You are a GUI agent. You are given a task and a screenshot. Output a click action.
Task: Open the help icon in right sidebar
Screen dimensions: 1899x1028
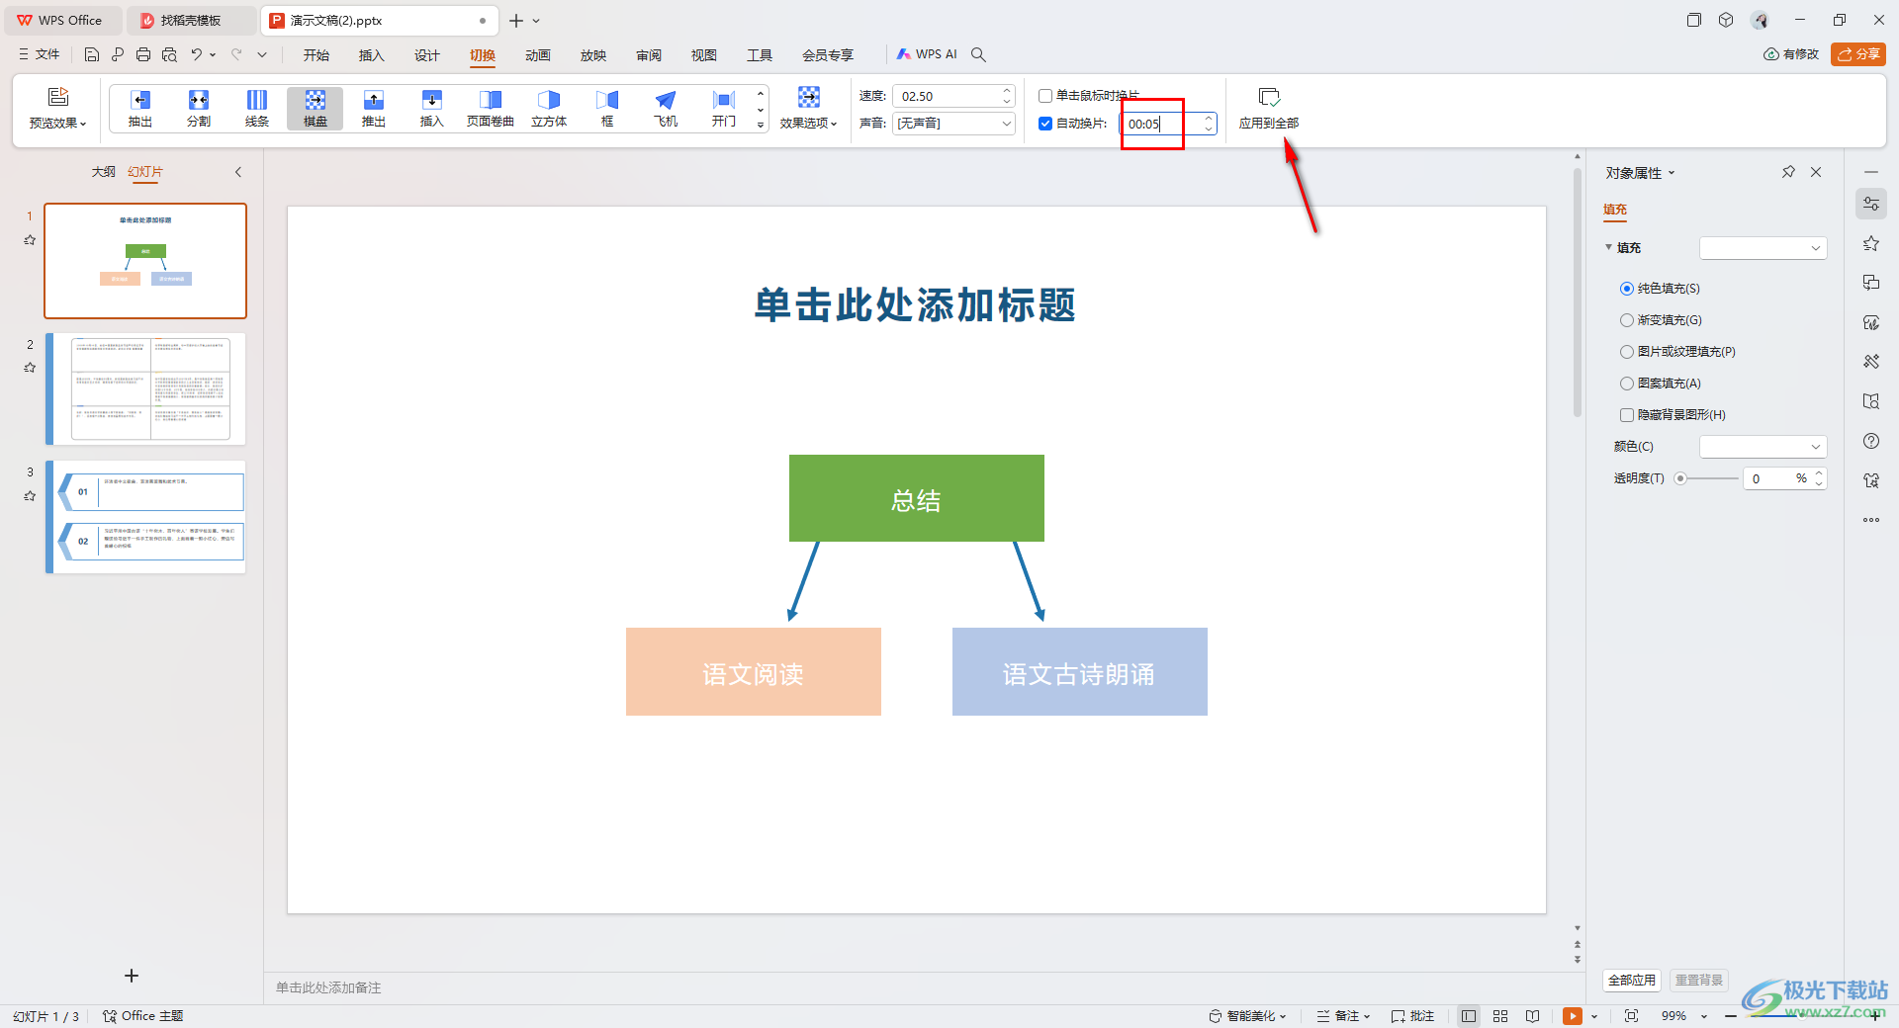pos(1871,441)
